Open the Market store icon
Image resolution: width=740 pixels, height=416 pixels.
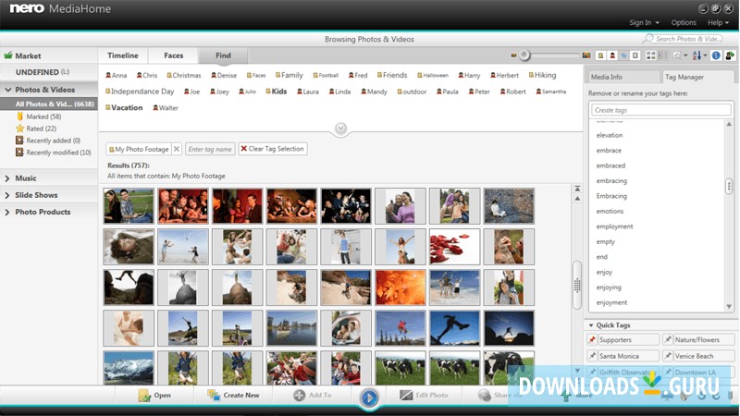coord(8,55)
